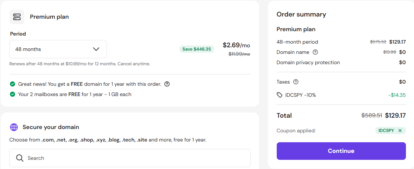
Task: Remove the IDCSPY coupon with the X
Action: point(400,131)
